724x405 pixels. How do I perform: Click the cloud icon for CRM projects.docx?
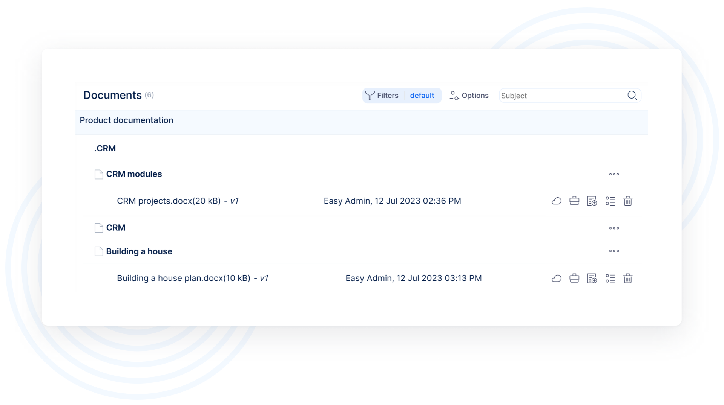pos(557,201)
